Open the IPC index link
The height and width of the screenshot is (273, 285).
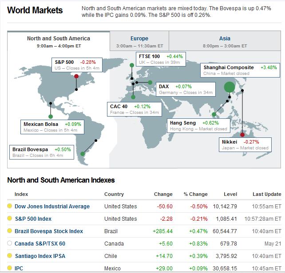pos(19,268)
